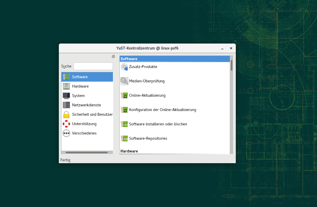Screen dimensions: 317x207
Task: Click the Hardware section header in right pane
Action: pos(175,151)
